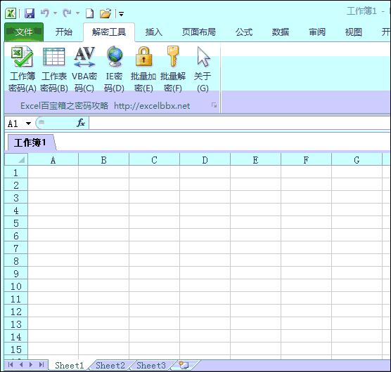Viewport: 391px width, 372px height.
Task: Start 批量加密(E) batch encrypt padlock
Action: click(143, 69)
